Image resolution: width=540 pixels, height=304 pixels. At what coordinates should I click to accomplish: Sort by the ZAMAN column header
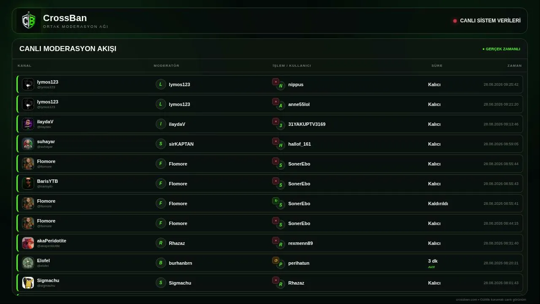pyautogui.click(x=515, y=66)
